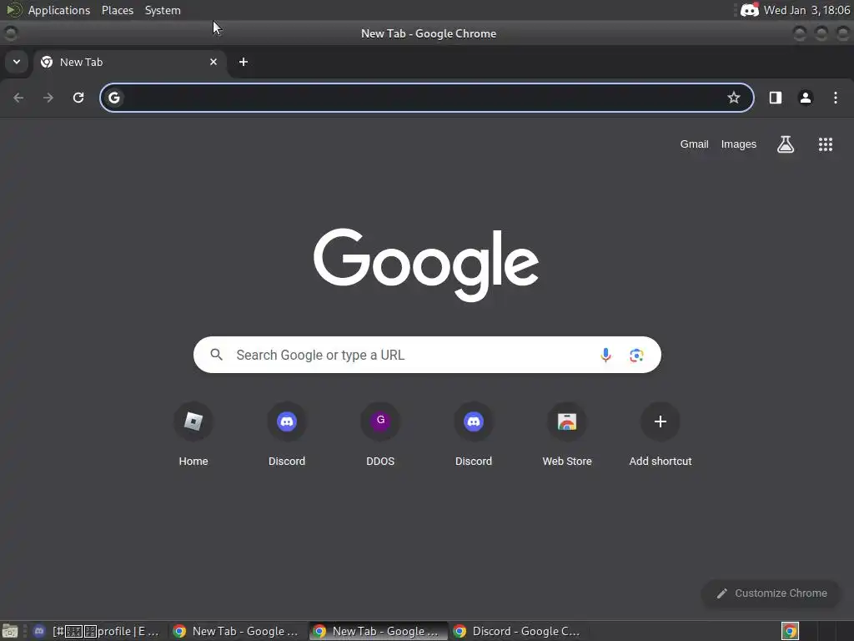Open the Home Roblox shortcut
Screen dimensions: 854x641
pyautogui.click(x=193, y=434)
